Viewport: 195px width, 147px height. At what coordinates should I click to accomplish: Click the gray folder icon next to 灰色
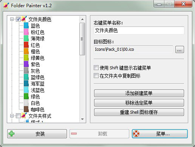click(x=26, y=70)
